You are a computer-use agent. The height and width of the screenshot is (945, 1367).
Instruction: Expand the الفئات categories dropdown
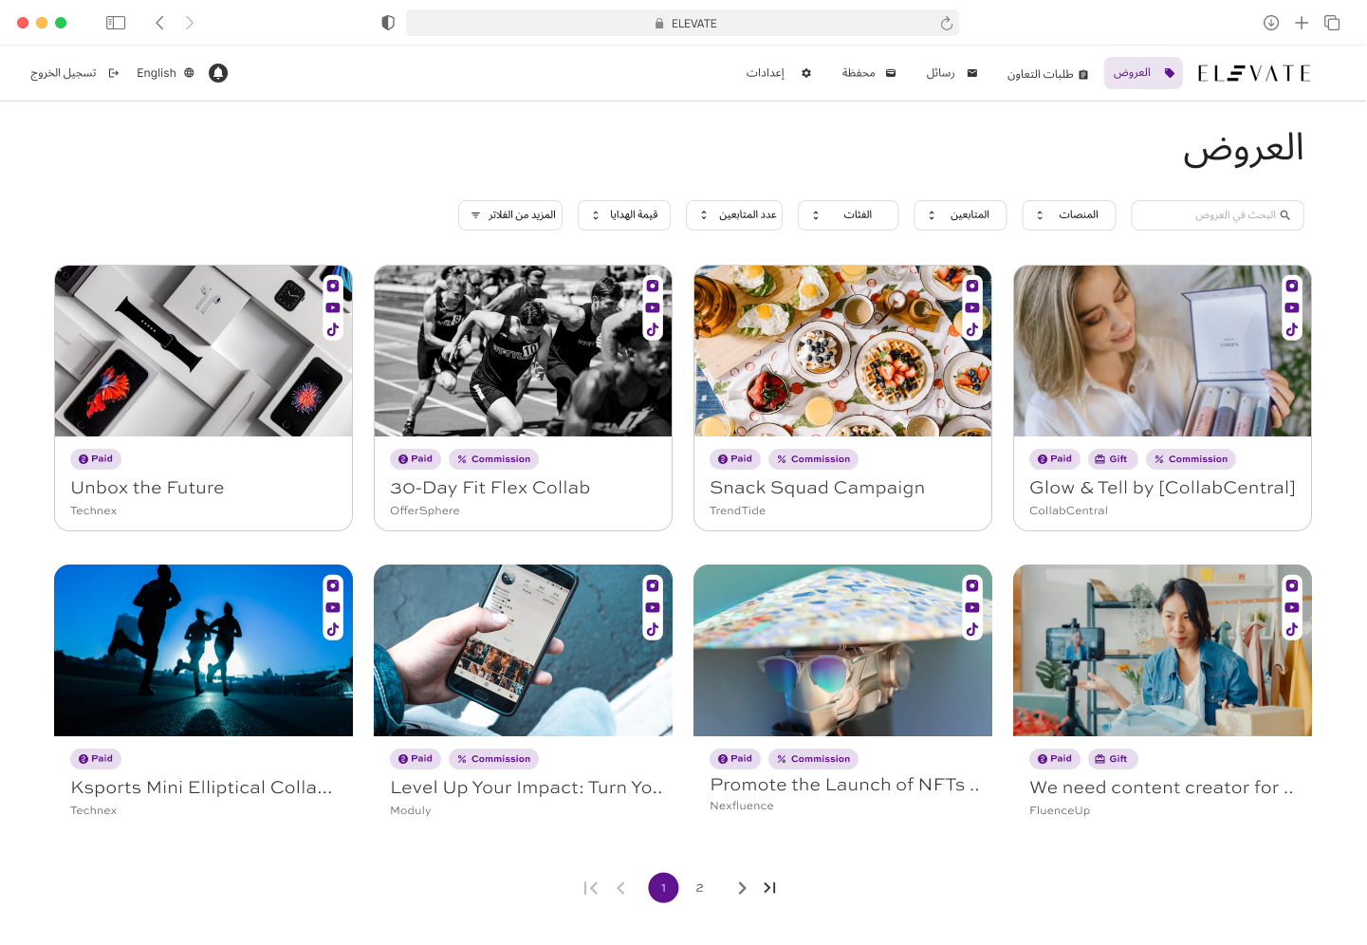tap(848, 215)
